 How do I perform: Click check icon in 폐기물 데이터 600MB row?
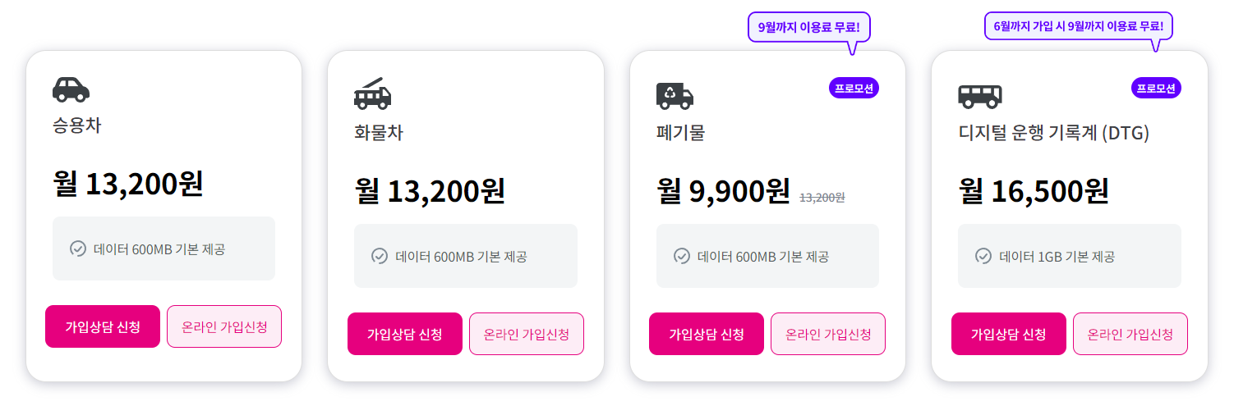pyautogui.click(x=682, y=256)
